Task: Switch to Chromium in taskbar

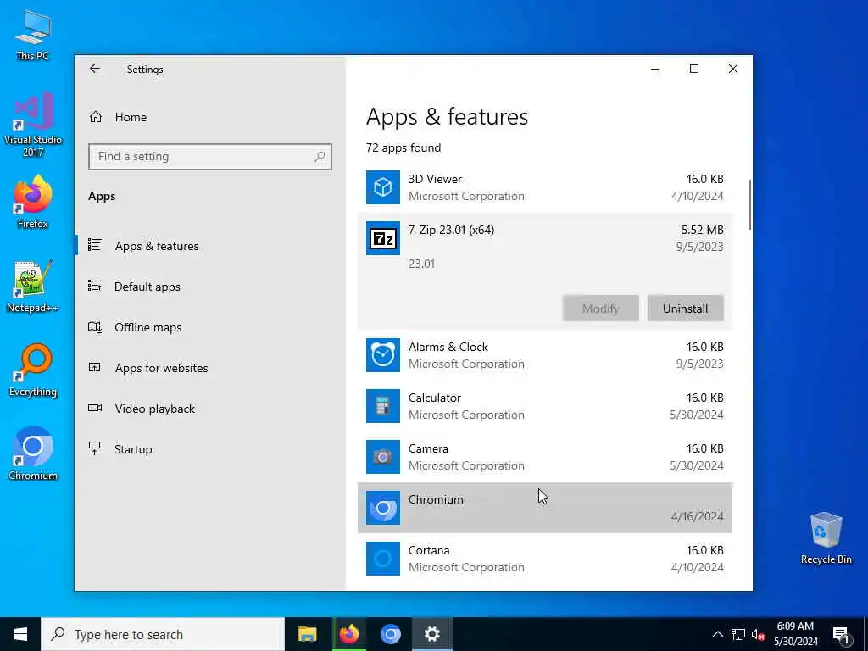Action: (x=390, y=634)
